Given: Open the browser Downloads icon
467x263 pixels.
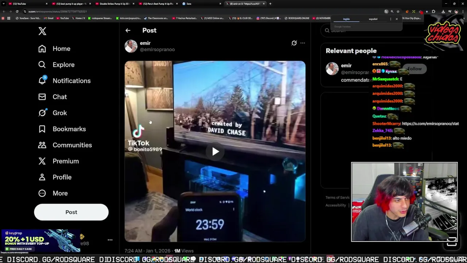Looking at the screenshot, I should click(443, 12).
